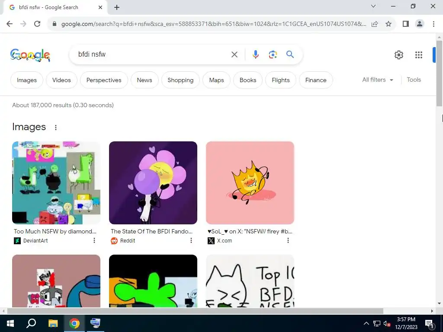Open the Google apps grid
Viewport: 443px width, 332px height.
tap(419, 55)
